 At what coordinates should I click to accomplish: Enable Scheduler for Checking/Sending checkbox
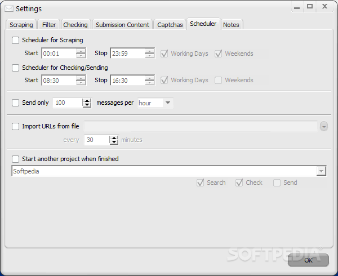(x=16, y=68)
